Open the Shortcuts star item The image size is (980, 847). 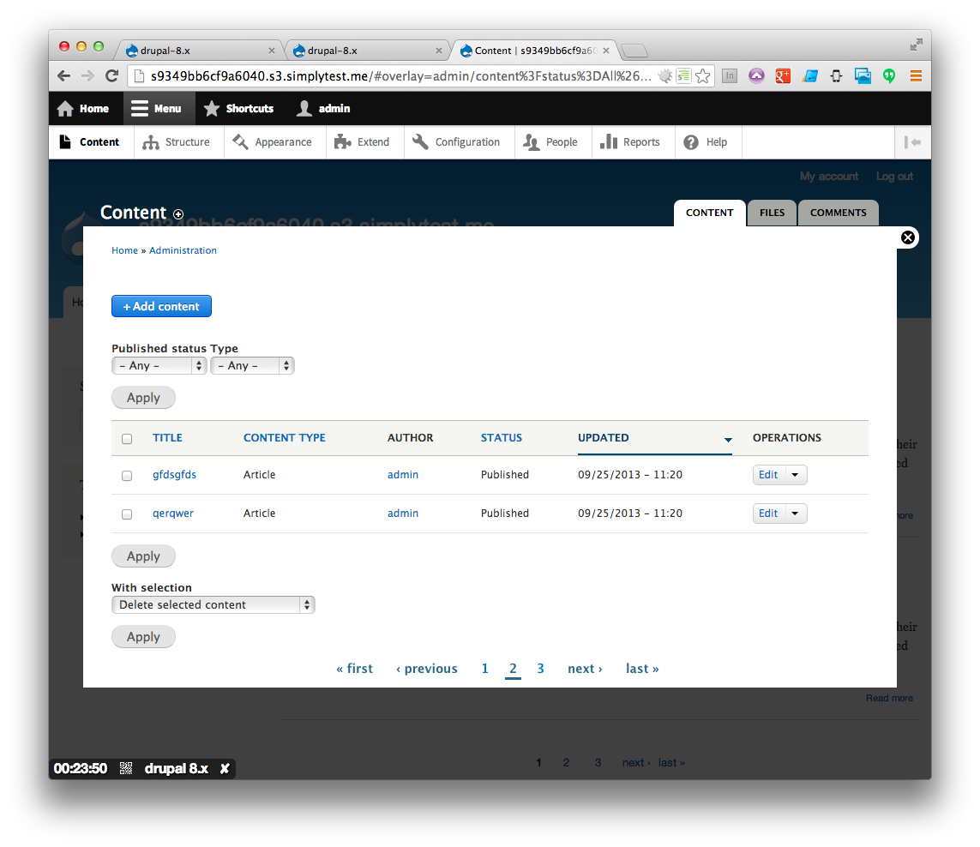(x=238, y=109)
